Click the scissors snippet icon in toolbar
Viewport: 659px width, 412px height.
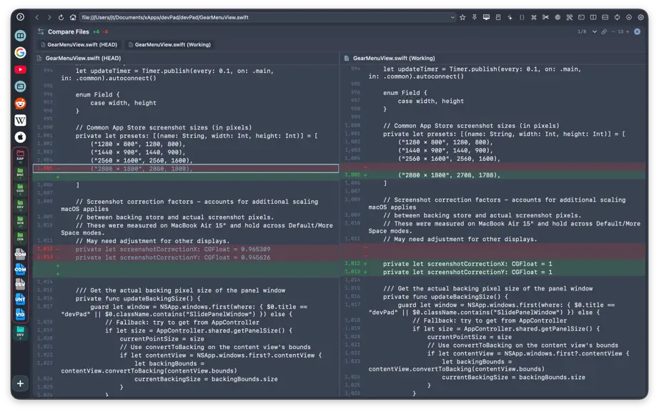point(545,17)
